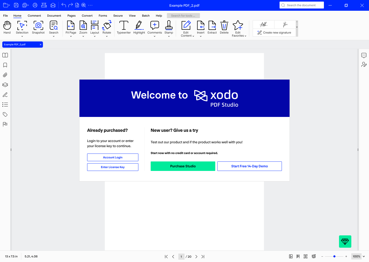Open the bookmarks panel in sidebar

(x=5, y=65)
